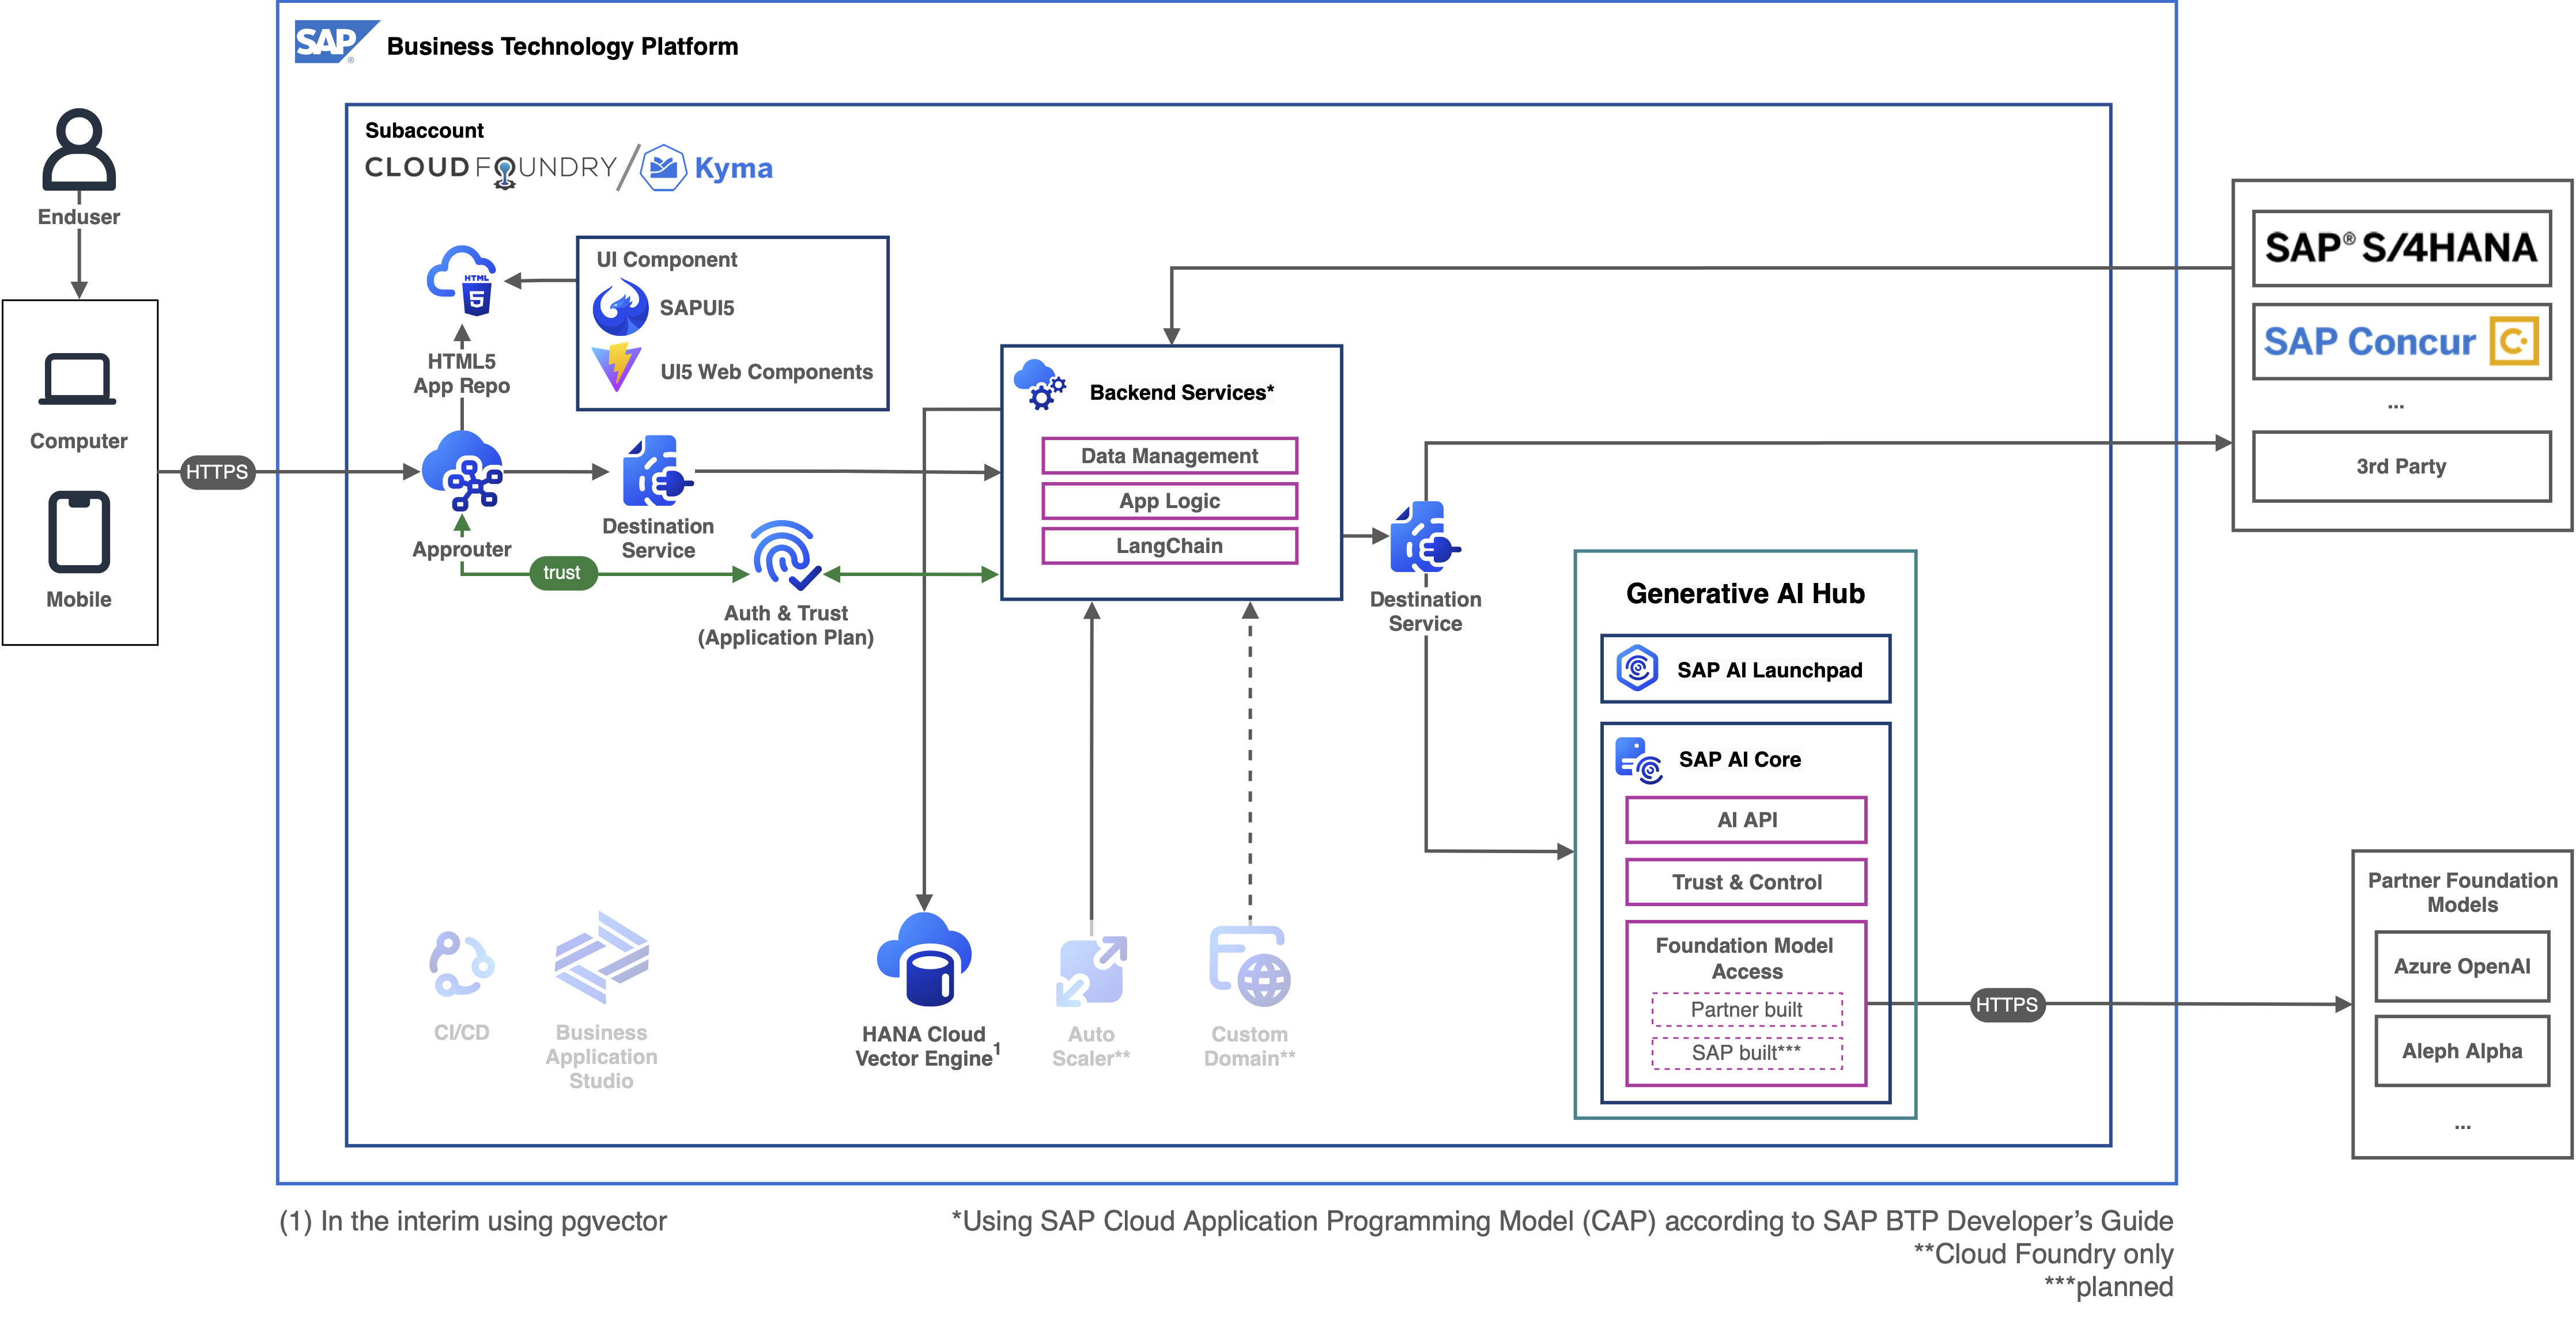The image size is (2576, 1322).
Task: Select the Azure OpenAI box
Action: click(x=2462, y=966)
